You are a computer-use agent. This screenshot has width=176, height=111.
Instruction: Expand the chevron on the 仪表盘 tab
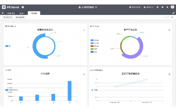[38, 13]
